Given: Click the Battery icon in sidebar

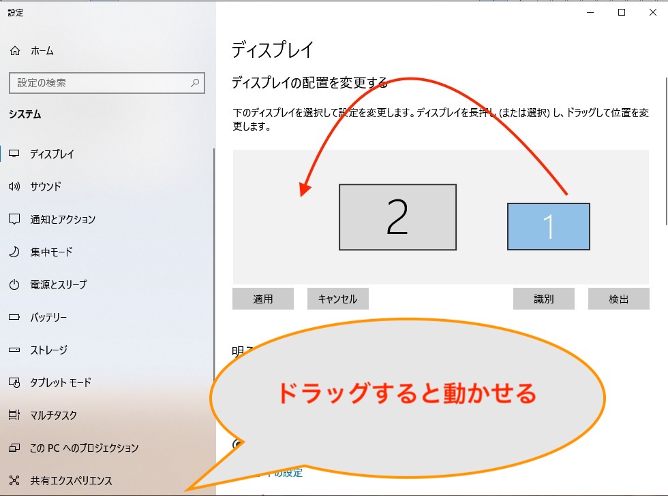Looking at the screenshot, I should (14, 317).
